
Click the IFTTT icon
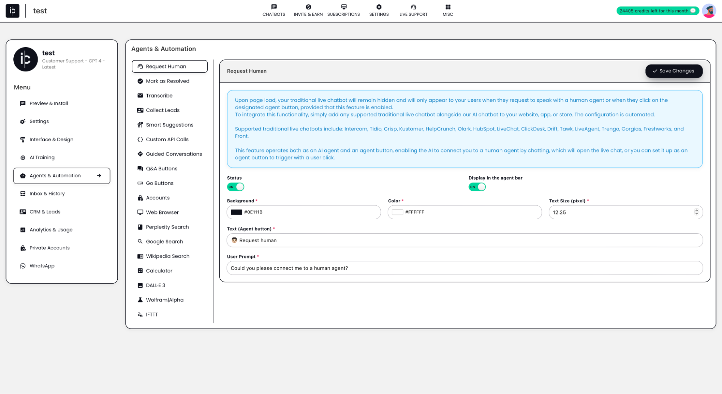tap(140, 314)
